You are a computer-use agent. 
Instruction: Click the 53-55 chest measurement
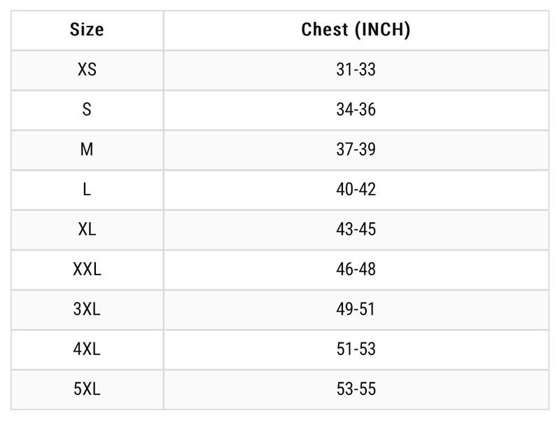click(x=356, y=389)
